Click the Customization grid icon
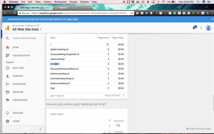The image size is (214, 134). tap(7, 55)
